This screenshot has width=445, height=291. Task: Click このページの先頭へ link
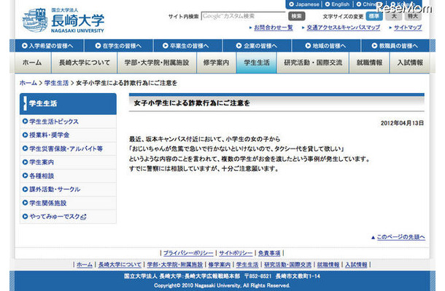[400, 237]
